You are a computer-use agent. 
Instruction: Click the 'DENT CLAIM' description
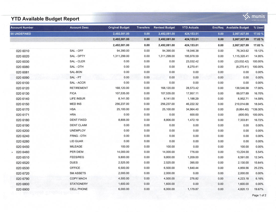78,125
